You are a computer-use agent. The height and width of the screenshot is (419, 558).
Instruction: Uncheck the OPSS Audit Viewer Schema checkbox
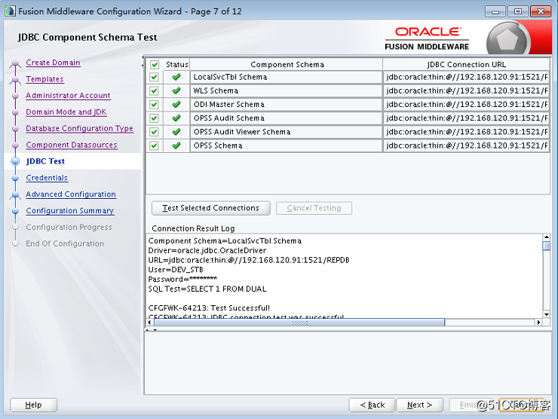(154, 132)
